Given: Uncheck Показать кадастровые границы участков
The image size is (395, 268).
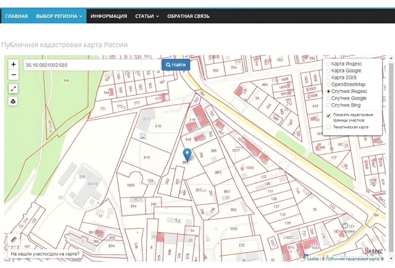Looking at the screenshot, I should [x=328, y=116].
